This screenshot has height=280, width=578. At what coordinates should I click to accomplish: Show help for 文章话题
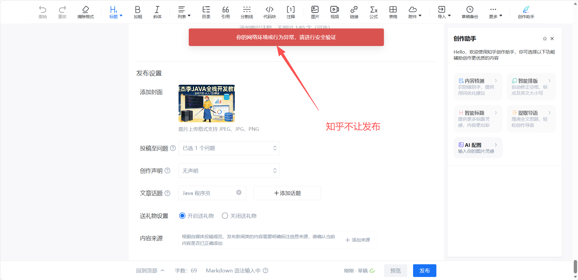(x=167, y=193)
